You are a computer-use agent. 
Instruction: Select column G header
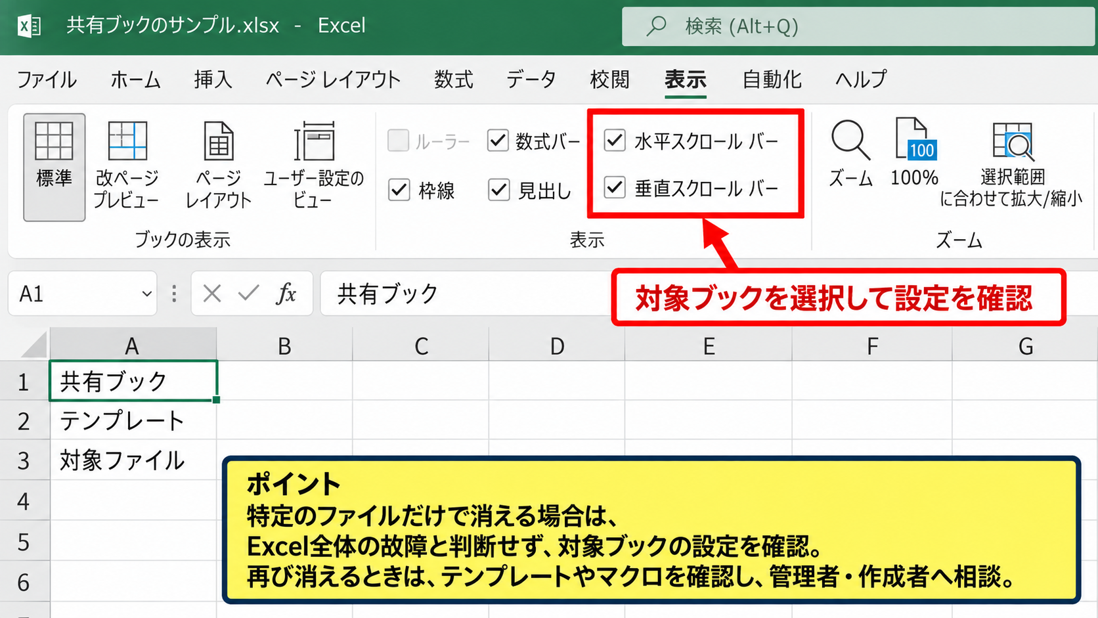1025,345
